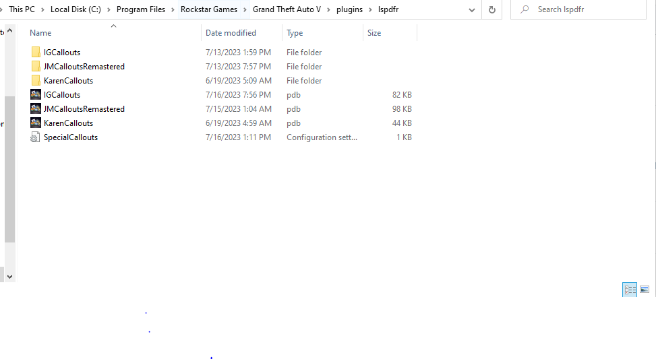Click date 7/16/2023 7:56 PM

tap(238, 95)
